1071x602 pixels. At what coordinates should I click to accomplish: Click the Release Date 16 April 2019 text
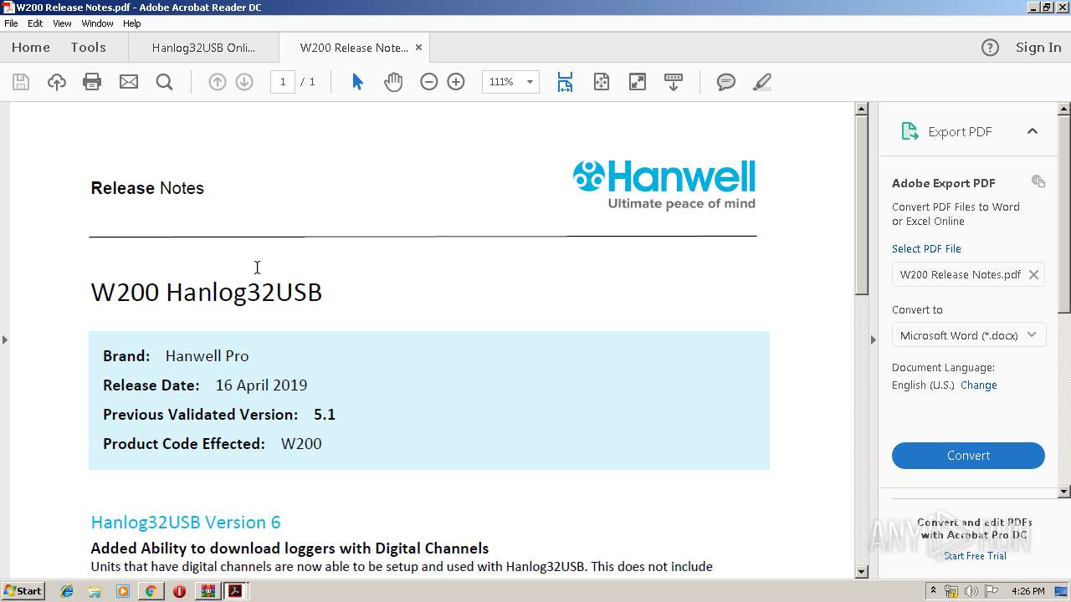click(x=205, y=385)
